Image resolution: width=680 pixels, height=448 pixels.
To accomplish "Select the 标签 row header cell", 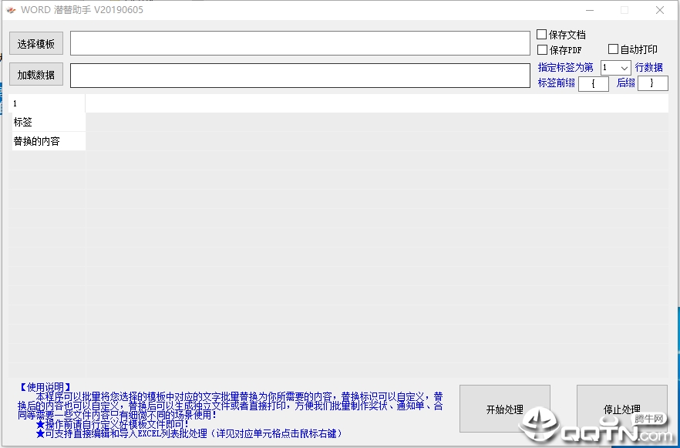I will point(49,123).
